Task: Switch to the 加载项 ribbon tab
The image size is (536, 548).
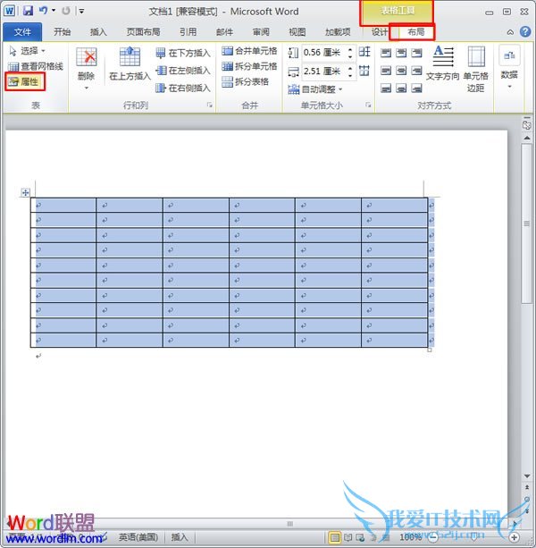Action: 338,32
